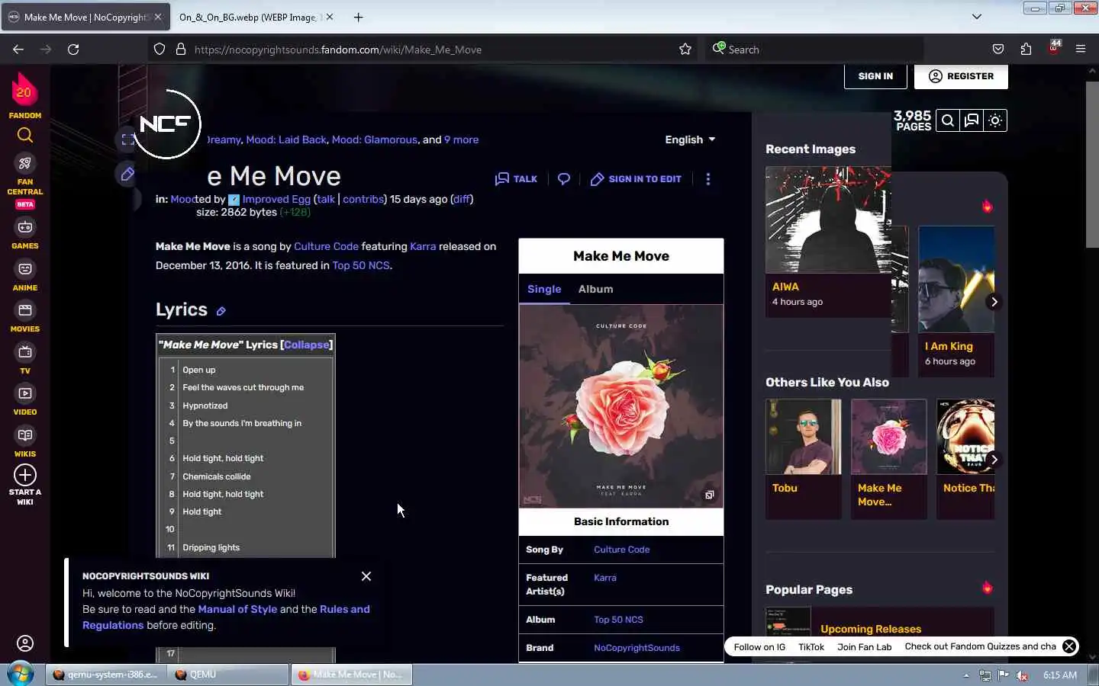Open the I Am King image card
This screenshot has width=1099, height=686.
click(956, 302)
